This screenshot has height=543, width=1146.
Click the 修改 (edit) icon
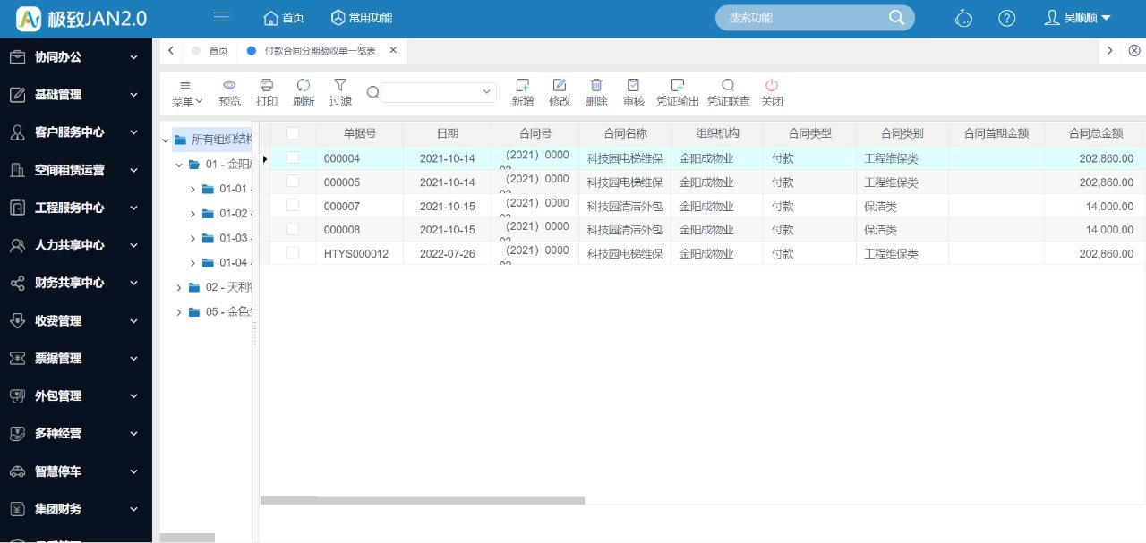point(560,86)
